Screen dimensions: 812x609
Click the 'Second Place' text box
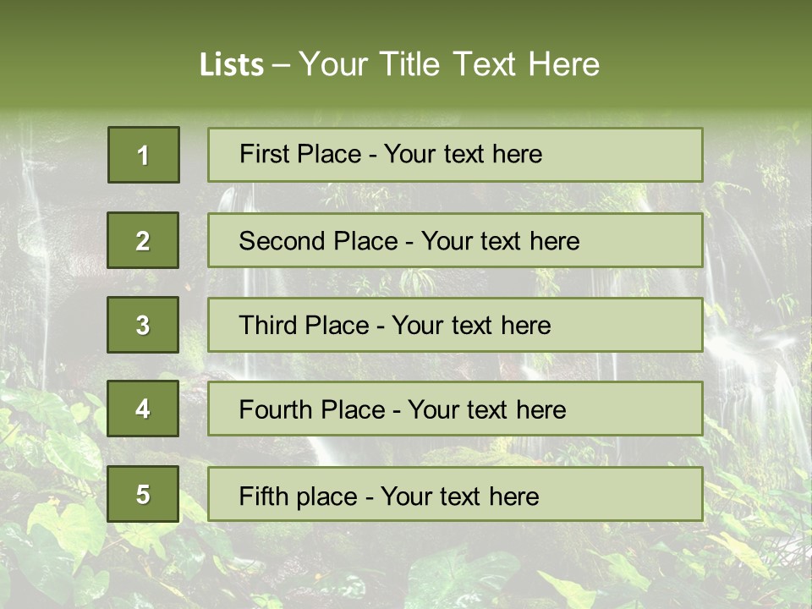coord(455,240)
